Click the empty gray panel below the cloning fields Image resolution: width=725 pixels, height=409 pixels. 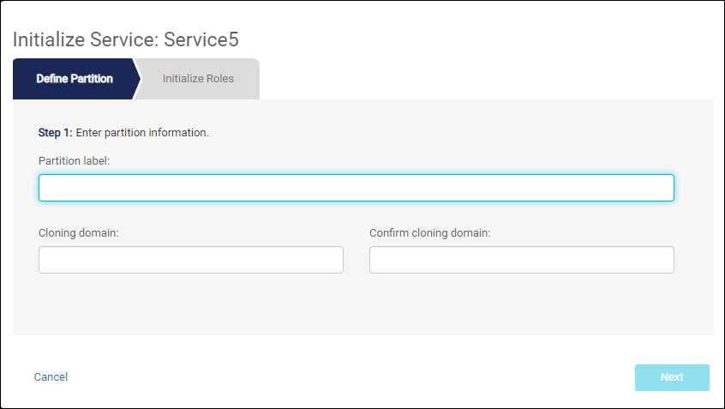(363, 304)
